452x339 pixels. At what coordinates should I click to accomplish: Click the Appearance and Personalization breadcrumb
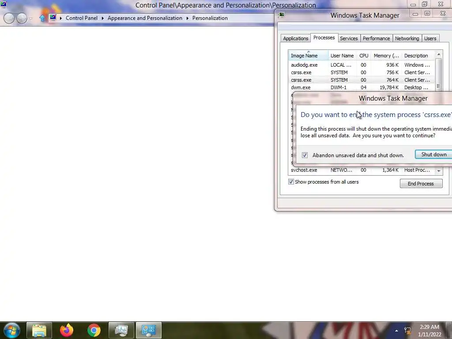[x=145, y=18]
